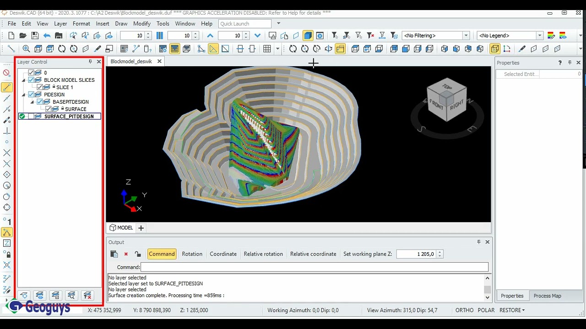The width and height of the screenshot is (586, 329).
Task: Select the draw line tool in toolbar
Action: click(x=11, y=49)
